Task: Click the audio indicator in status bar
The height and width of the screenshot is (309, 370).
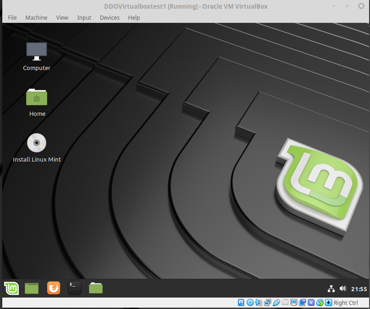Action: pyautogui.click(x=259, y=303)
